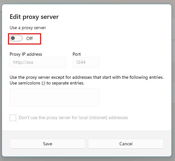Check the local intranet addresses checkbox

click(x=13, y=118)
